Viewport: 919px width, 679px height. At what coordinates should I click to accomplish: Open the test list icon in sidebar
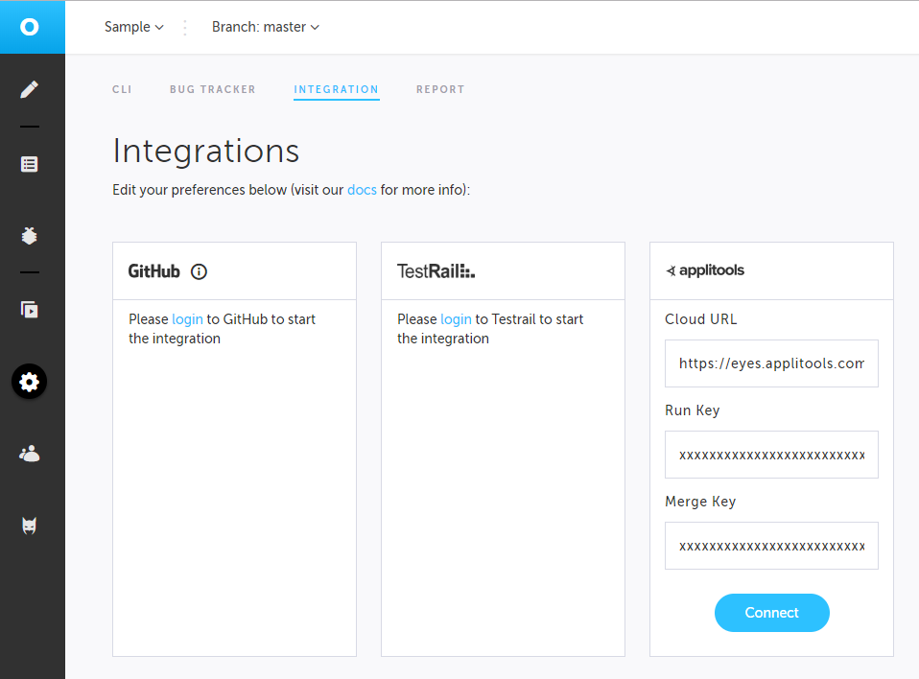click(30, 164)
